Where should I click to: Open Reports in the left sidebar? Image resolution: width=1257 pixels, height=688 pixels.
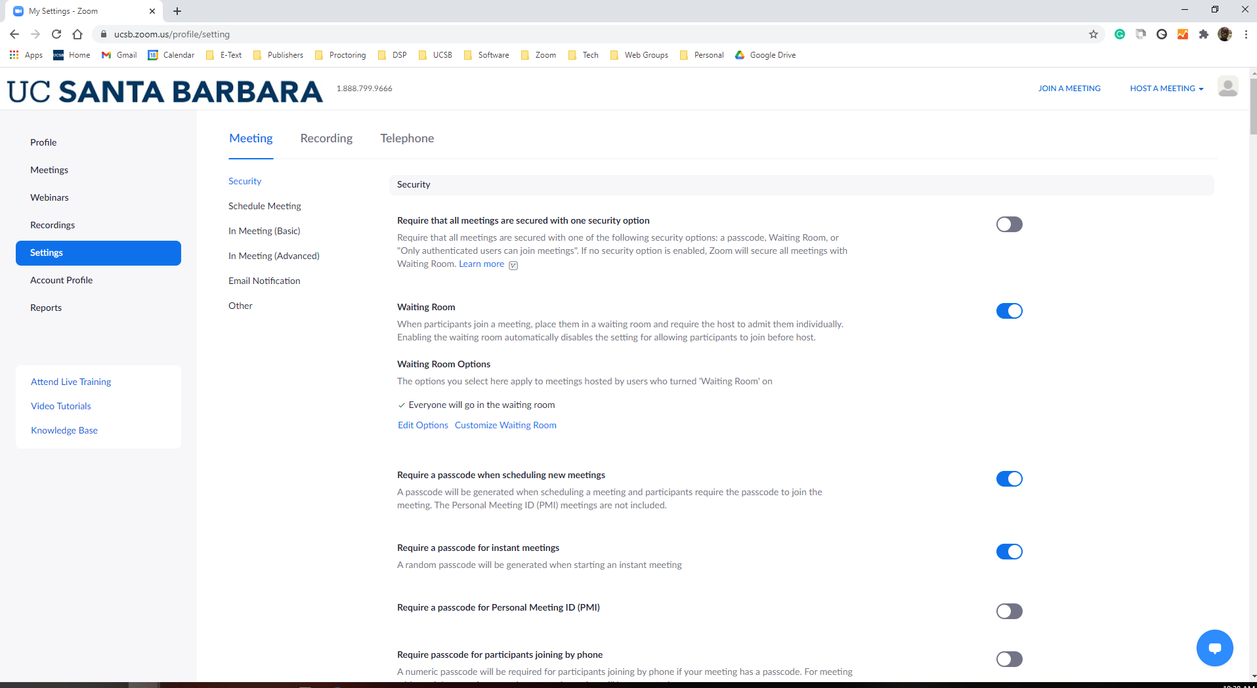[x=46, y=308]
